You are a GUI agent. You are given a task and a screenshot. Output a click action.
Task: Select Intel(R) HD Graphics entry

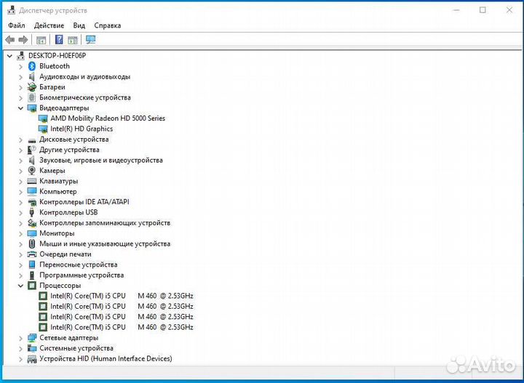pos(82,129)
